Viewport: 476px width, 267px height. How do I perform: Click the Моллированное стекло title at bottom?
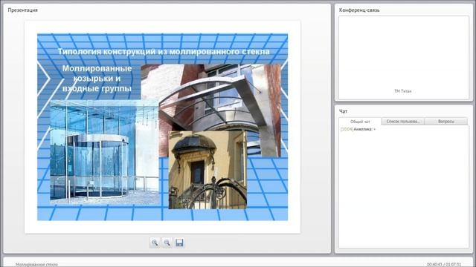click(36, 265)
